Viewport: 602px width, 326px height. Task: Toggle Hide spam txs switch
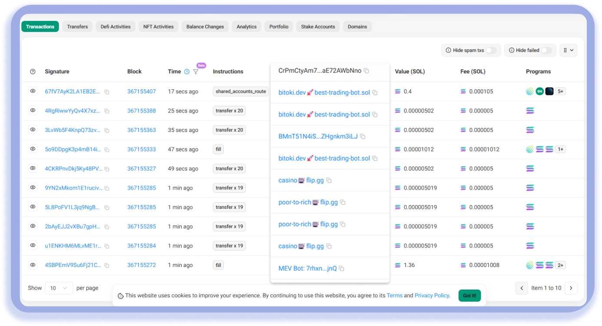click(491, 50)
